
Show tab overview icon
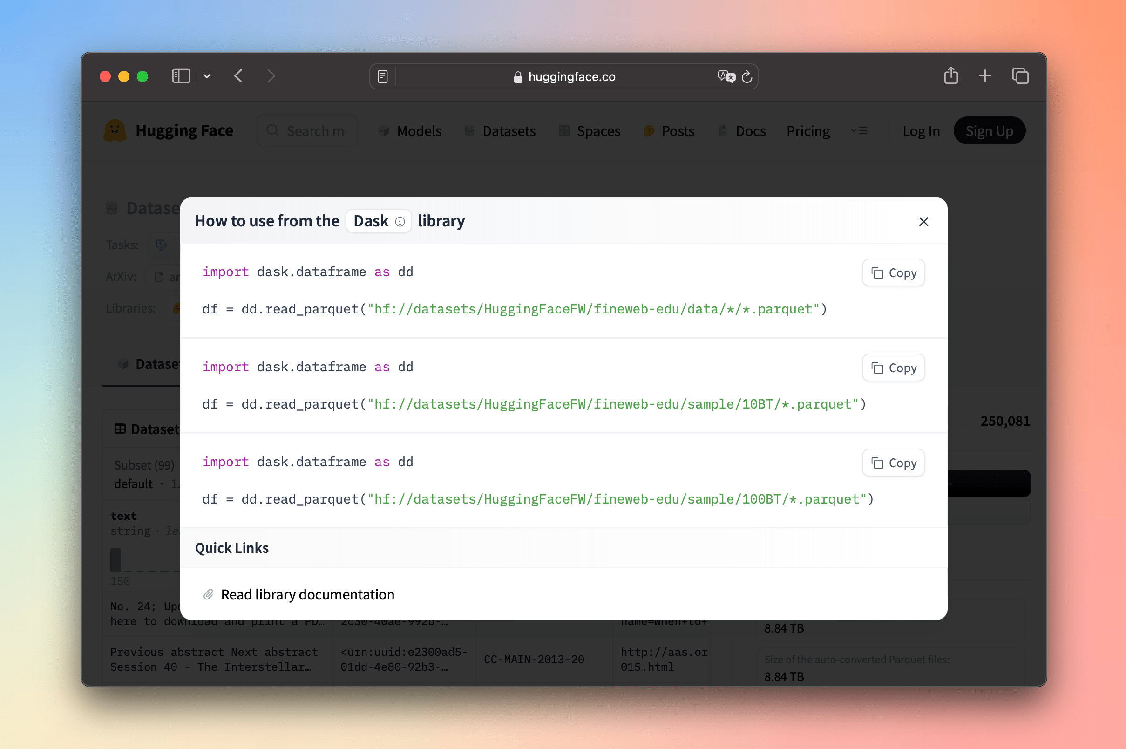click(x=1020, y=76)
